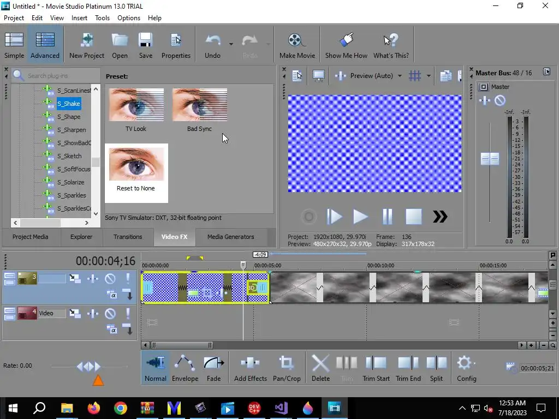
Task: Toggle compositing mode on track 3
Action: coord(111,295)
